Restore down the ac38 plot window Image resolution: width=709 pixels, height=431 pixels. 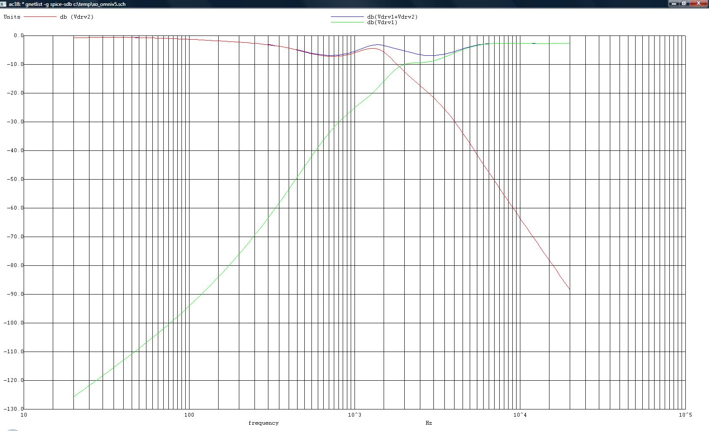(685, 3)
